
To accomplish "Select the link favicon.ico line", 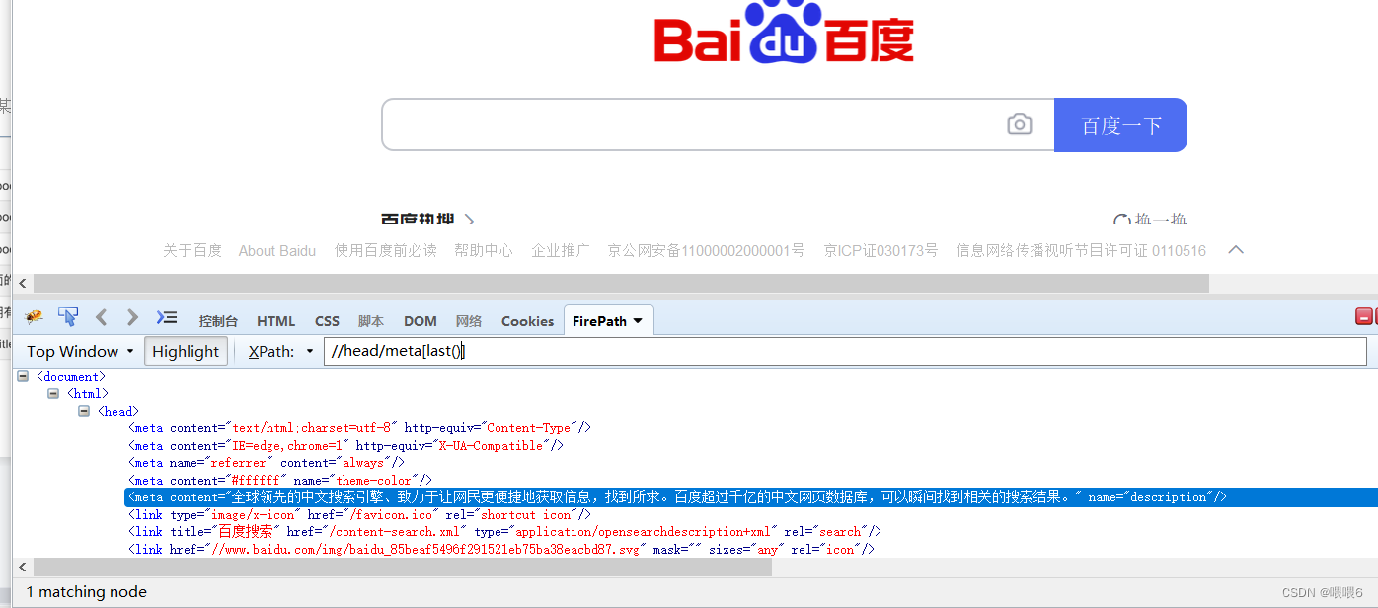I will pos(360,514).
